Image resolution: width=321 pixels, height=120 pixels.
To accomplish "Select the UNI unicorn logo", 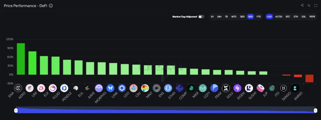I will 41,88.
